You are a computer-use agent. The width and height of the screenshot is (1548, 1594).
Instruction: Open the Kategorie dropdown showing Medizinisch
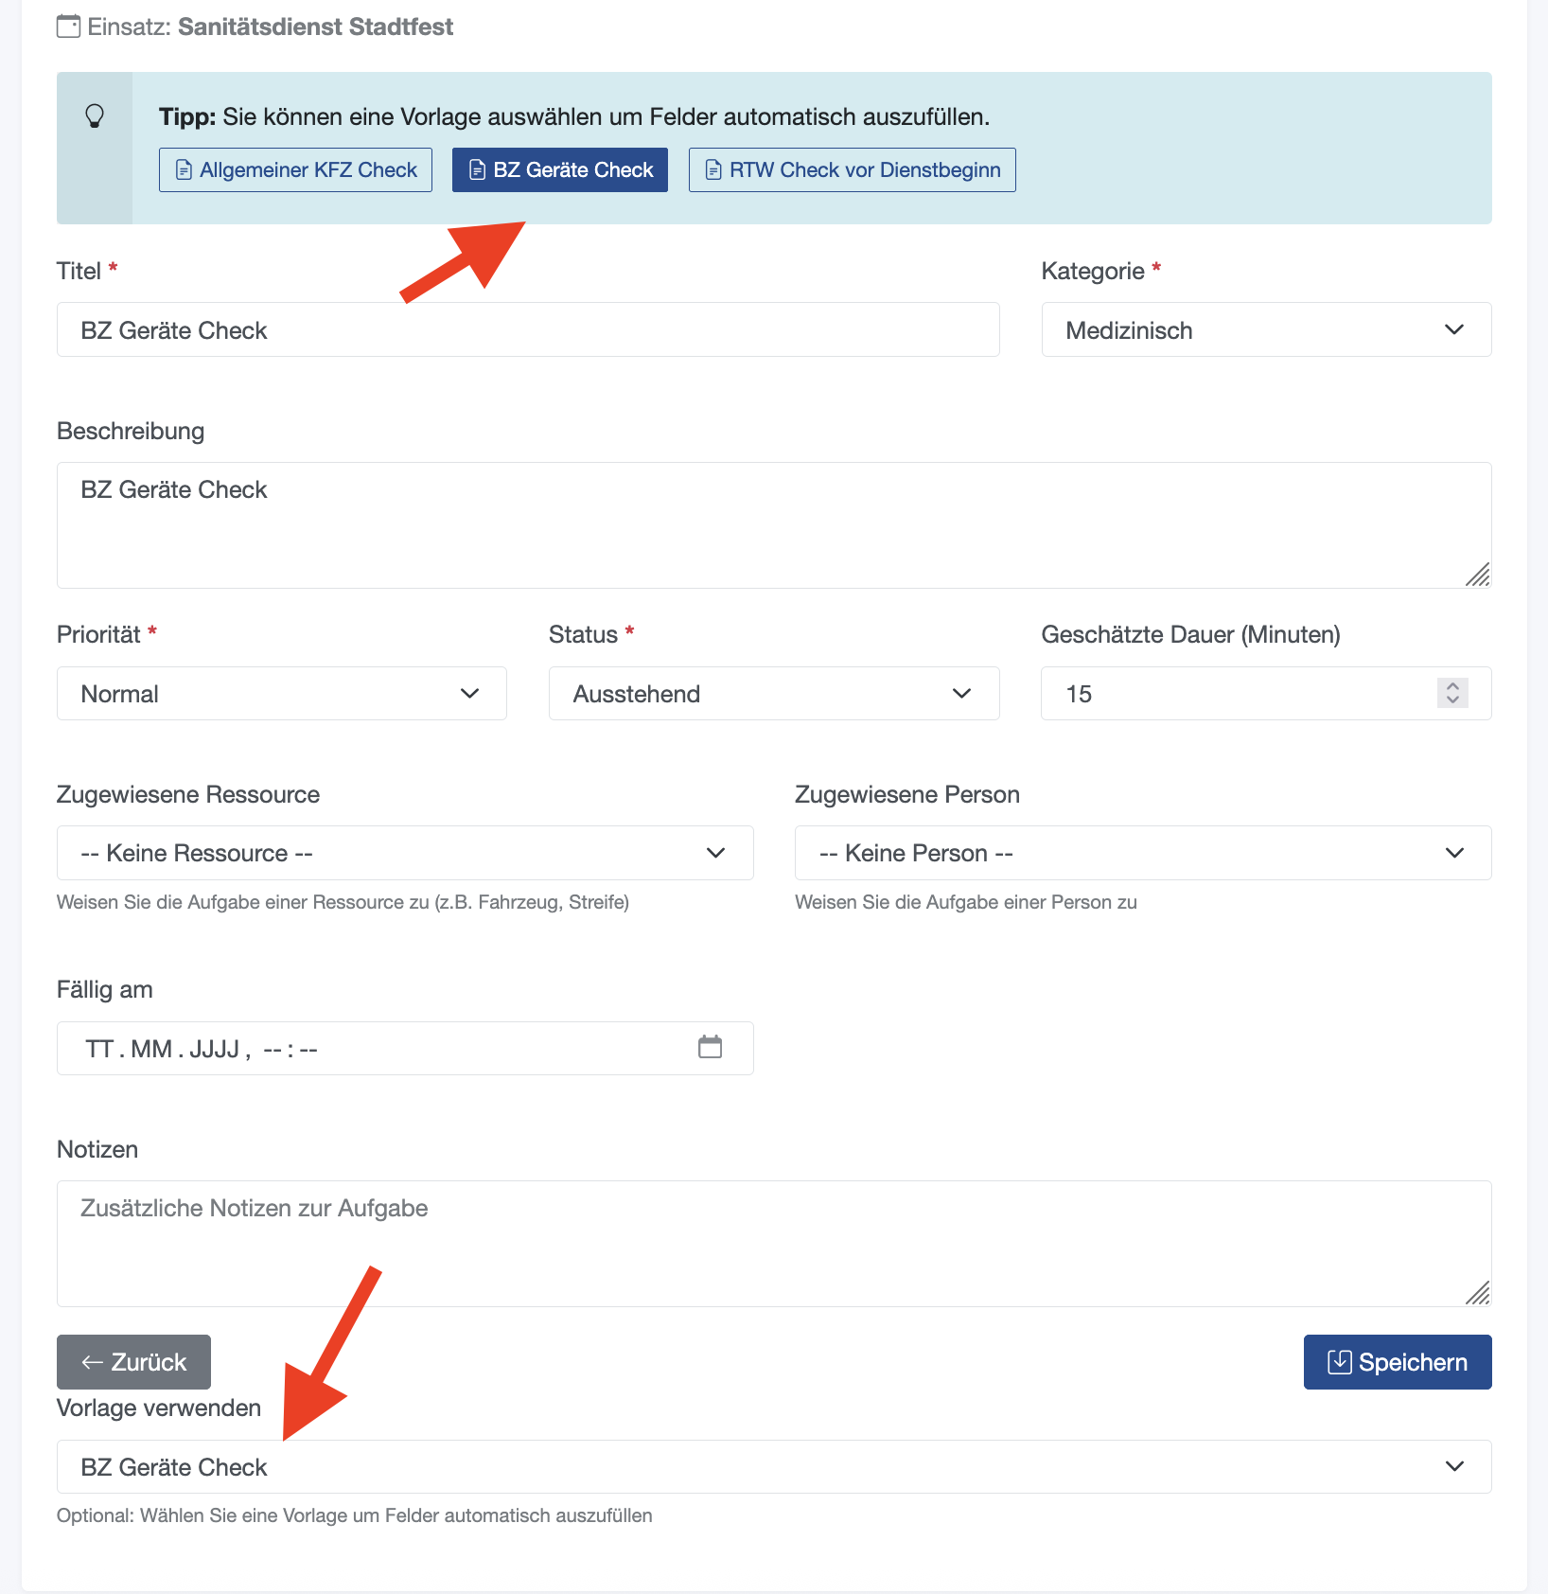coord(1266,329)
